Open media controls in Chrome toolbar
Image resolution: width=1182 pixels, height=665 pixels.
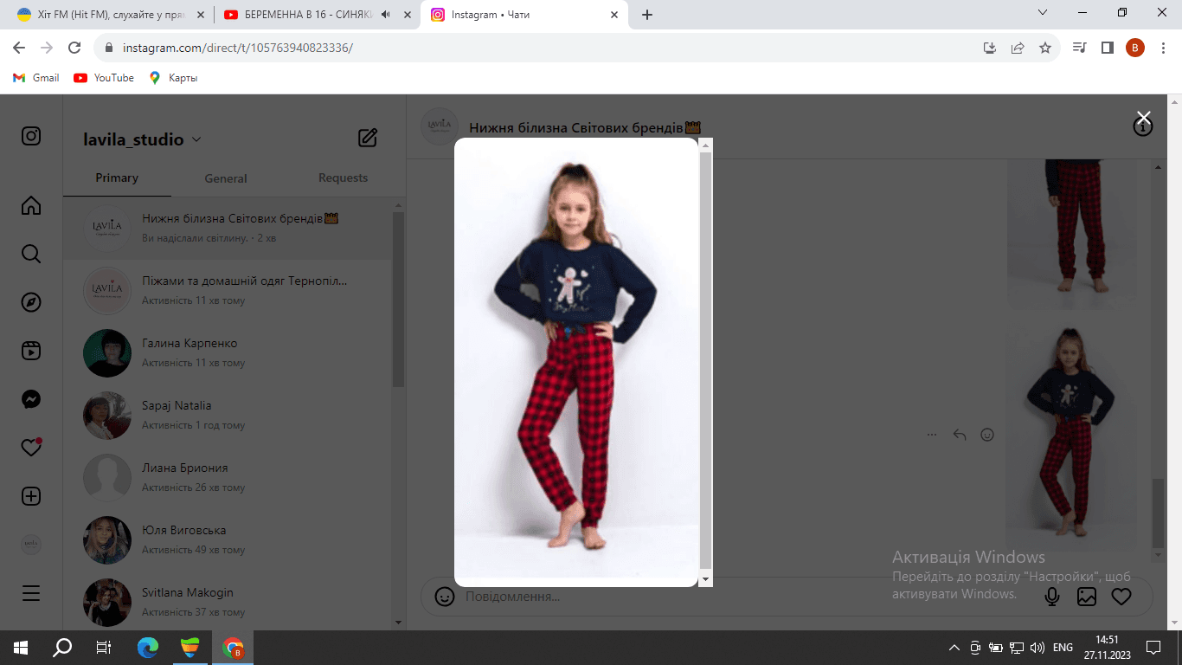(x=1080, y=48)
